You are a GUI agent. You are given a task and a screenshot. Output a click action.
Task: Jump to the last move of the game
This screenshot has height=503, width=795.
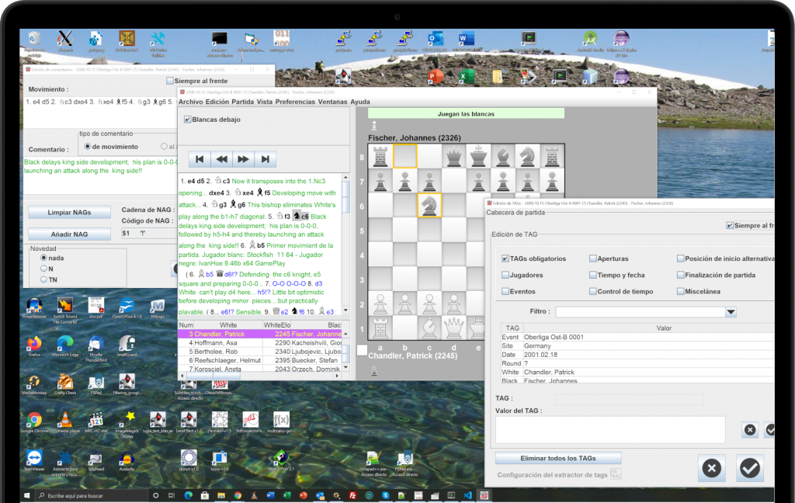[x=266, y=159]
